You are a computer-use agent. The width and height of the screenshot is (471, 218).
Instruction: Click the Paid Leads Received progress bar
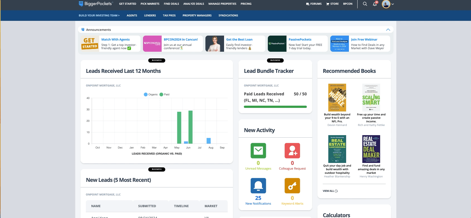(x=275, y=107)
